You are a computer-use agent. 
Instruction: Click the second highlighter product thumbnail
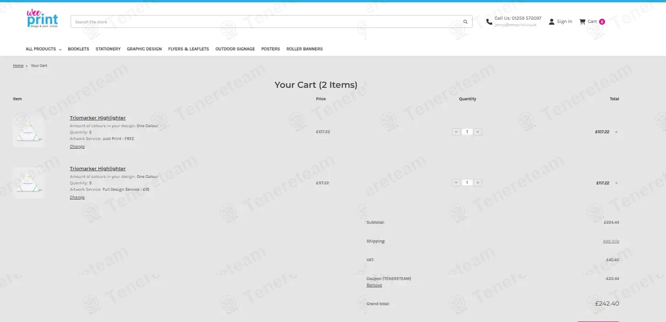click(x=29, y=182)
